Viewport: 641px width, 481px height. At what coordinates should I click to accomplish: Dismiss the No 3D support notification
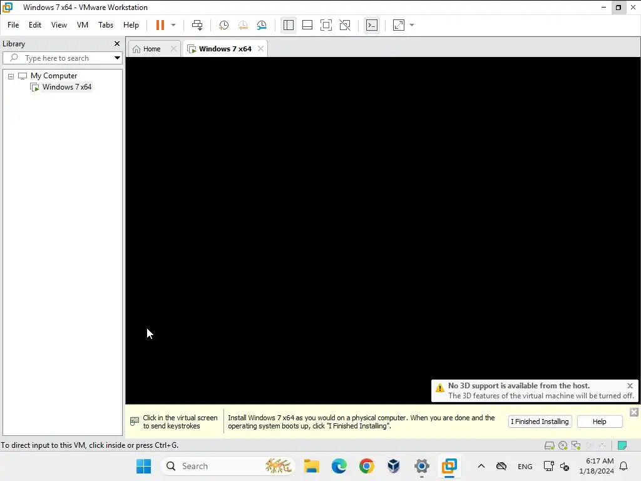(x=630, y=386)
